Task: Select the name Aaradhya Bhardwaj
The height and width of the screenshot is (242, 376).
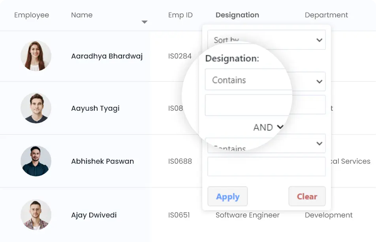Action: pos(107,56)
